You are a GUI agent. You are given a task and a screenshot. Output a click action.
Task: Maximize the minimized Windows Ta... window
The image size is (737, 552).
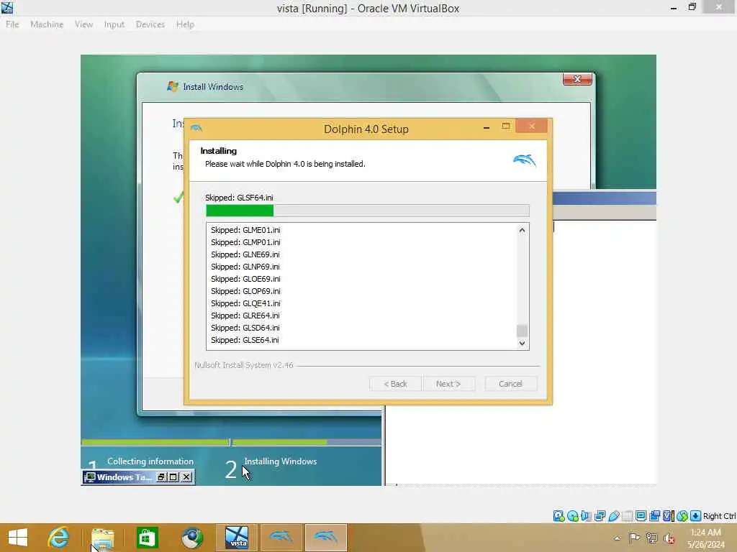tap(173, 477)
